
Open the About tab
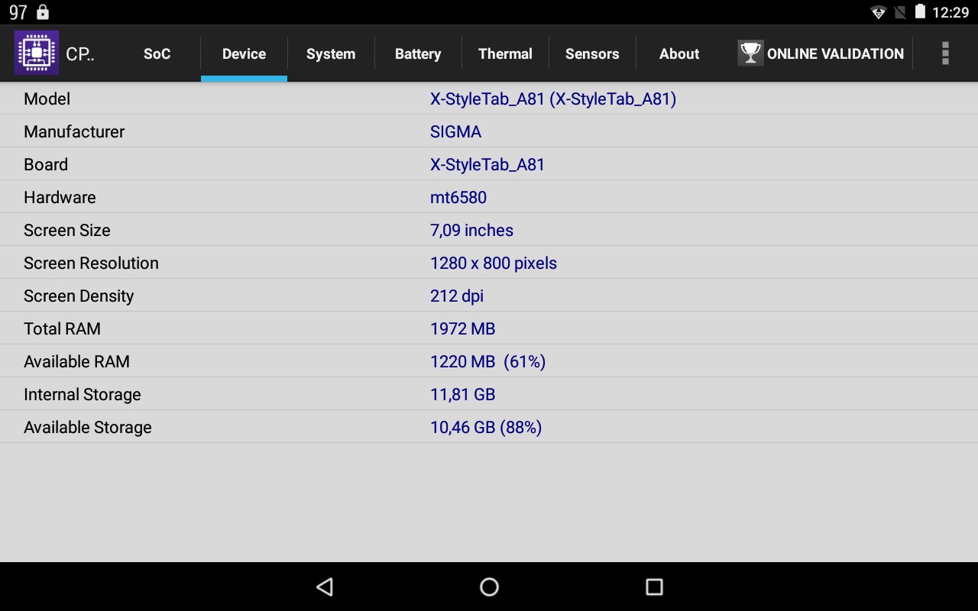(679, 54)
